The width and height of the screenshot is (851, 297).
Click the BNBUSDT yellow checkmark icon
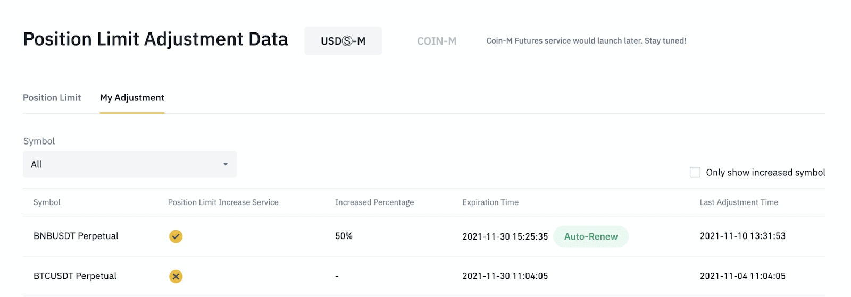pyautogui.click(x=176, y=236)
